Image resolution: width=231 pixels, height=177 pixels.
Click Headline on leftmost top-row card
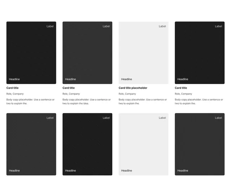pyautogui.click(x=14, y=79)
